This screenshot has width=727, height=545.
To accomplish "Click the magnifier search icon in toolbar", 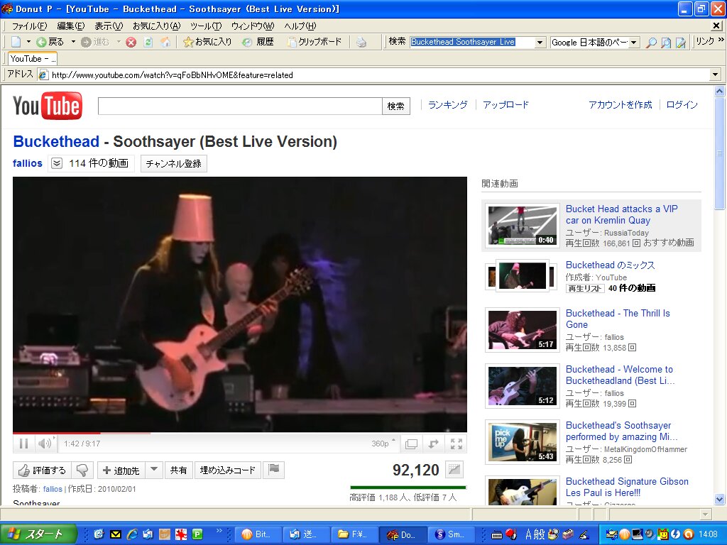I will [651, 43].
